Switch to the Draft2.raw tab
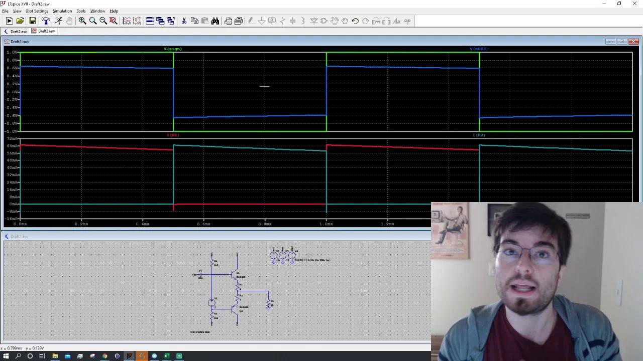Image resolution: width=643 pixels, height=361 pixels. coord(44,31)
